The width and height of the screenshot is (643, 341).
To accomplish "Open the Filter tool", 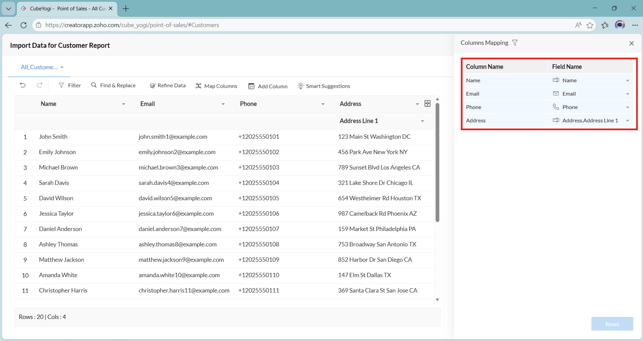I will tap(70, 85).
